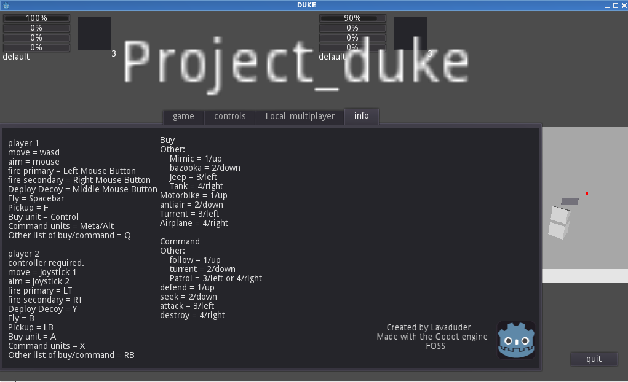This screenshot has height=382, width=628.
Task: Click player 1's 100% health bar
Action: pyautogui.click(x=36, y=18)
